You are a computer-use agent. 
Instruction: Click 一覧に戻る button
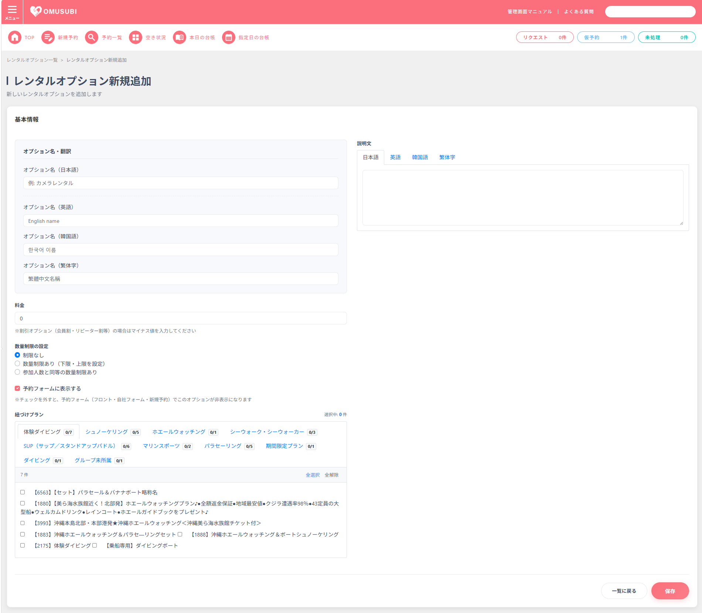[x=624, y=591]
